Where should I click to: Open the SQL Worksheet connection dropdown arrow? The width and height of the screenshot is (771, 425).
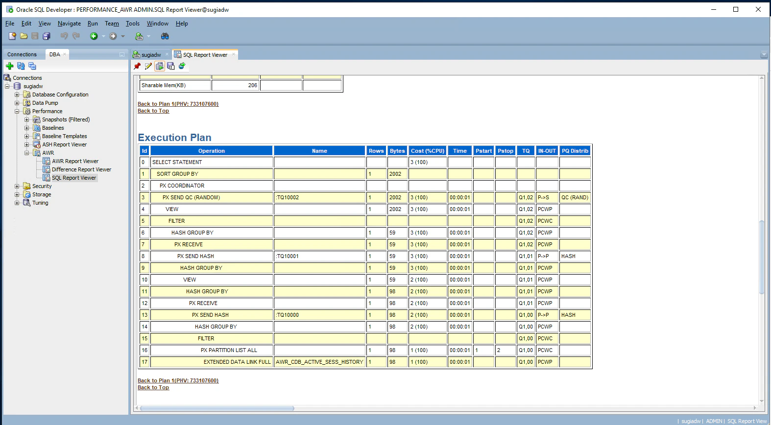pos(149,36)
